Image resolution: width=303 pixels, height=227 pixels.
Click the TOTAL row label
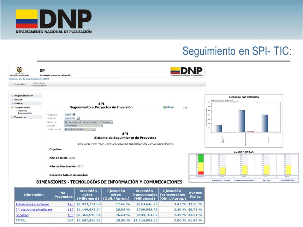[21, 220]
